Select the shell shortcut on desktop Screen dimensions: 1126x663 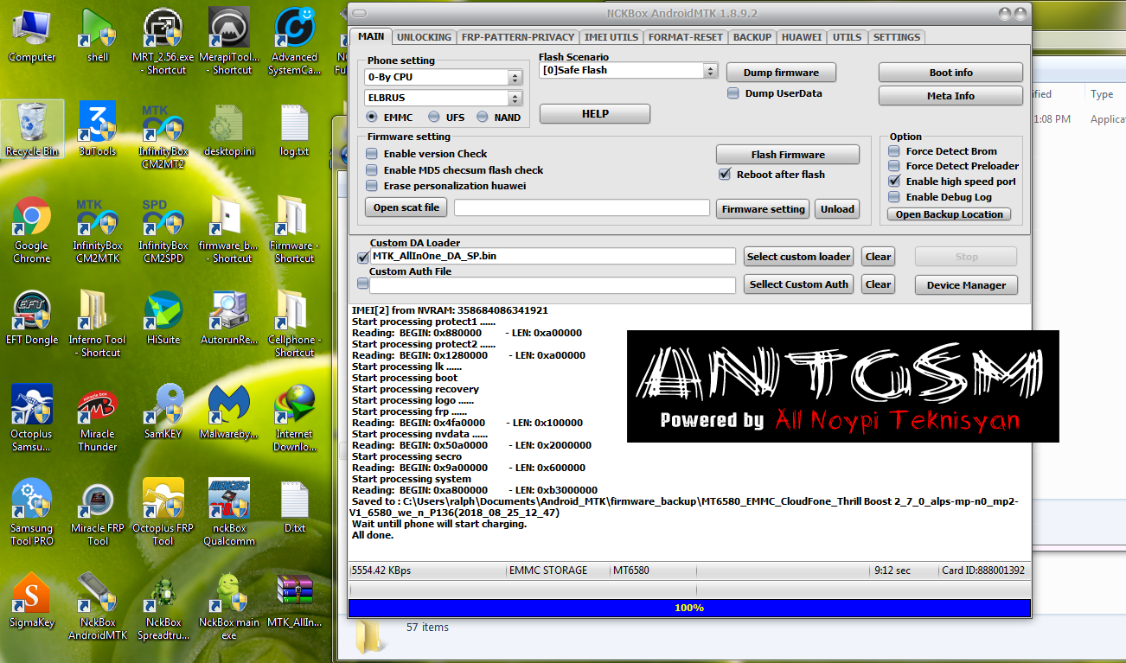98,35
